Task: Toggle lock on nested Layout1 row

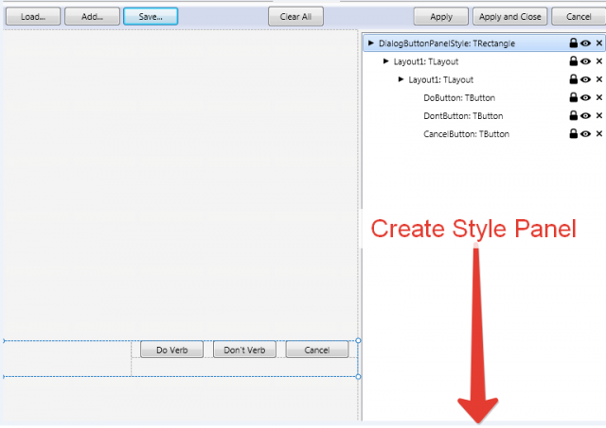Action: (x=574, y=79)
